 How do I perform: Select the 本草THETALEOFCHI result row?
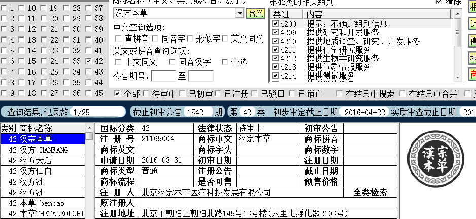(x=43, y=213)
